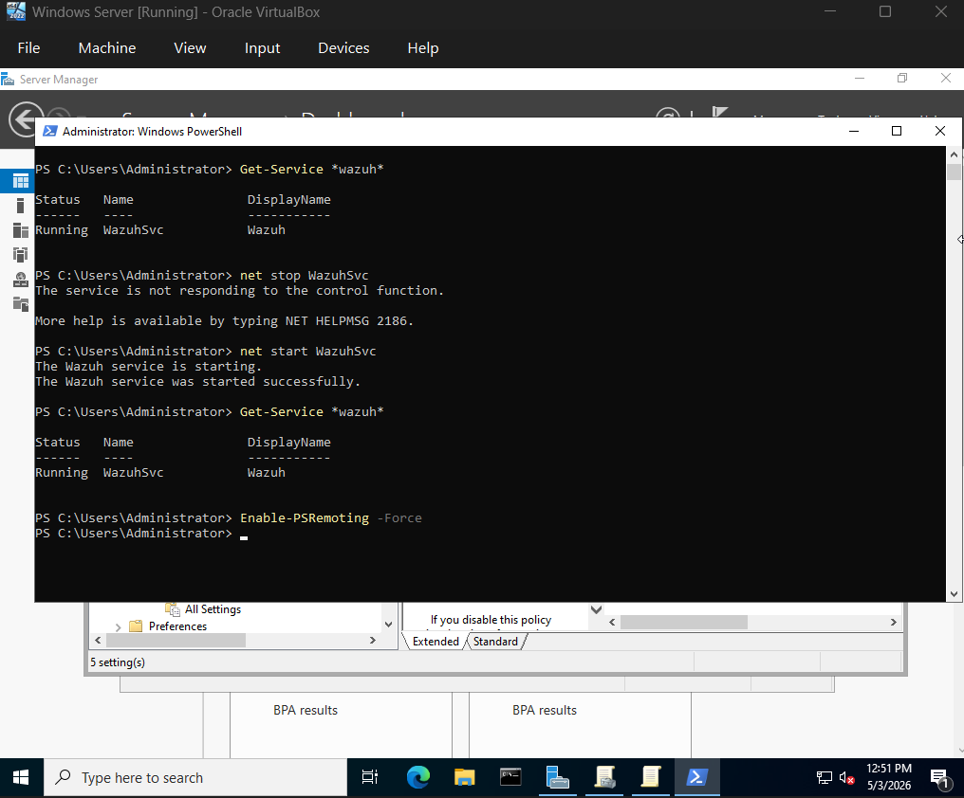
Task: Maximize the PowerShell window
Action: coord(897,131)
